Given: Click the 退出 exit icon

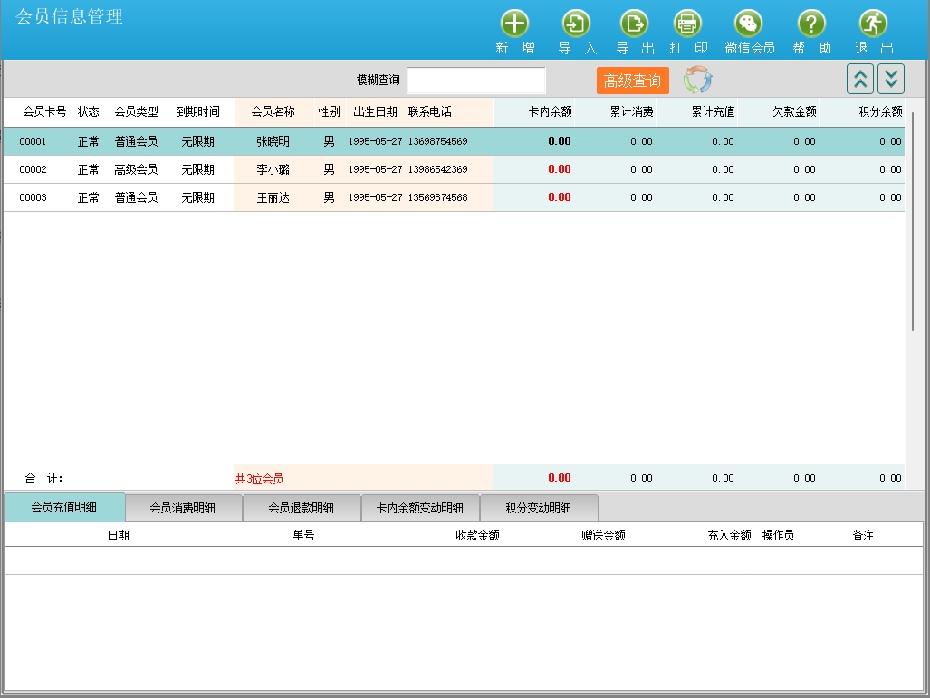Looking at the screenshot, I should pos(873,24).
